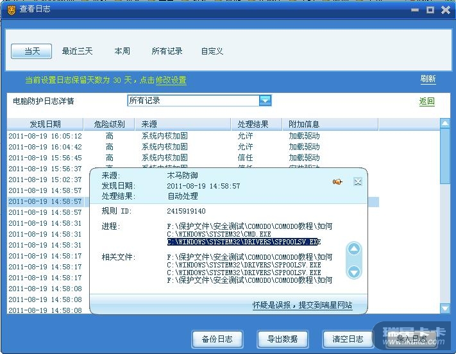Sort by the 附加信息 column header
The image size is (456, 354).
330,124
